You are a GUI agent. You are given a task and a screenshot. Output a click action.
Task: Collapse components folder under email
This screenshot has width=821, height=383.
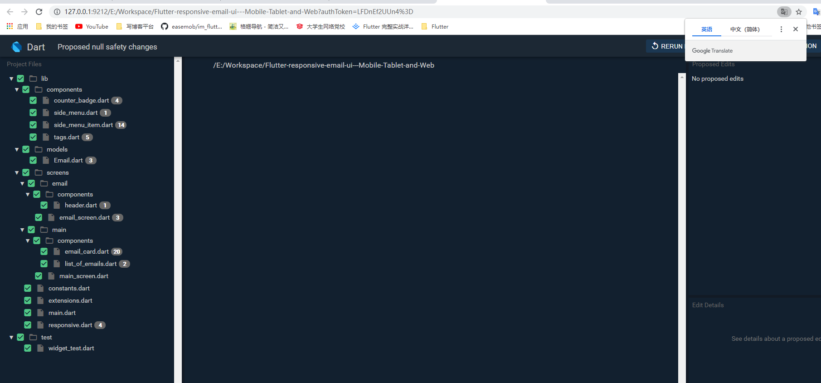(x=28, y=194)
